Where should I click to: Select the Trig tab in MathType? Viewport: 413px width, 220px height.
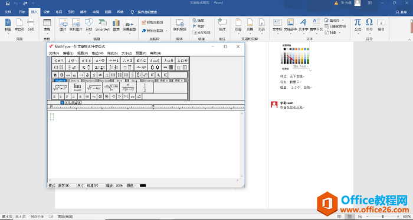pos(134,81)
